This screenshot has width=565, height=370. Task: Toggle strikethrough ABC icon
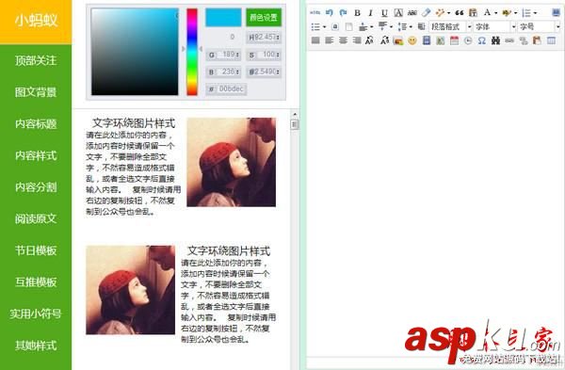tap(412, 12)
